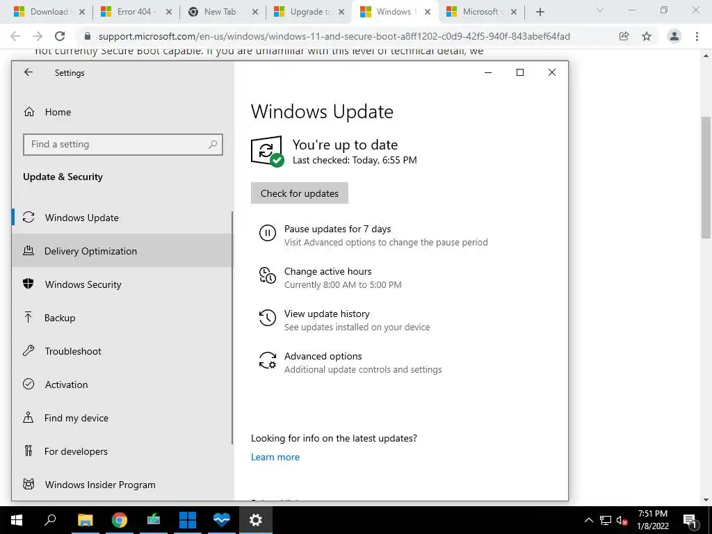The width and height of the screenshot is (712, 534).
Task: Open the taskbar clock and date
Action: click(x=653, y=520)
